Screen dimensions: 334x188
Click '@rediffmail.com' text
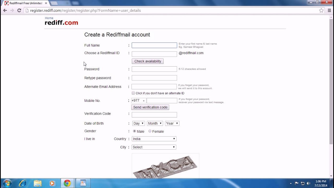(191, 53)
